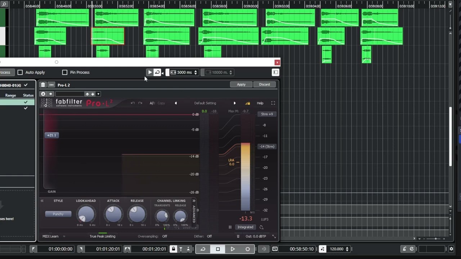Click the Channel Linking Transients knob

(162, 216)
